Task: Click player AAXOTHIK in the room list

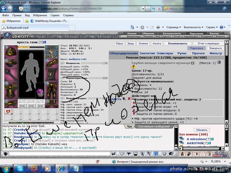Action: pyautogui.click(x=196, y=143)
